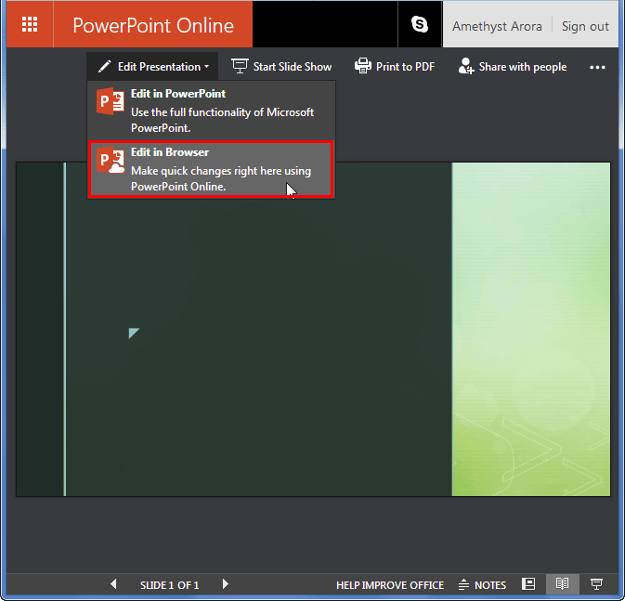The image size is (625, 601).
Task: Click the PowerPoint Online title
Action: click(153, 25)
